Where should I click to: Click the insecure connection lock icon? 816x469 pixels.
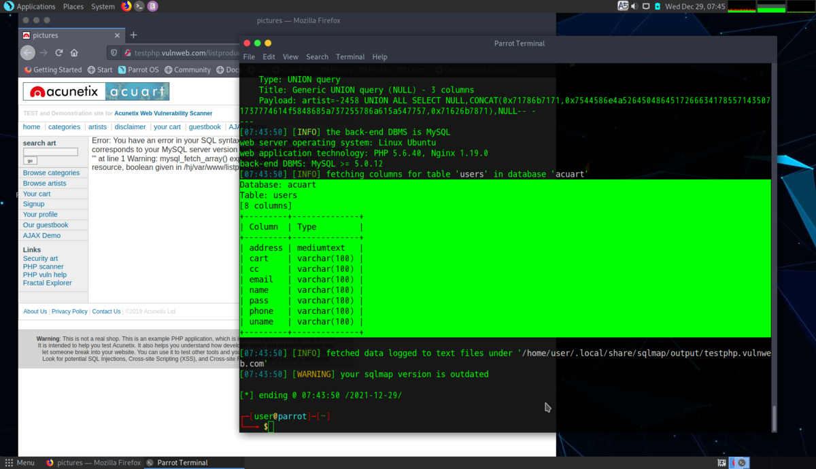[x=127, y=52]
